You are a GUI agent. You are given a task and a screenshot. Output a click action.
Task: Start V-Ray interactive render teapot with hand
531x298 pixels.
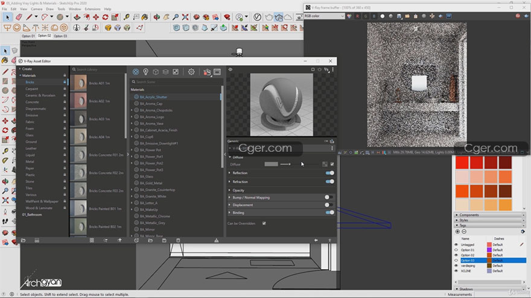tap(278, 17)
